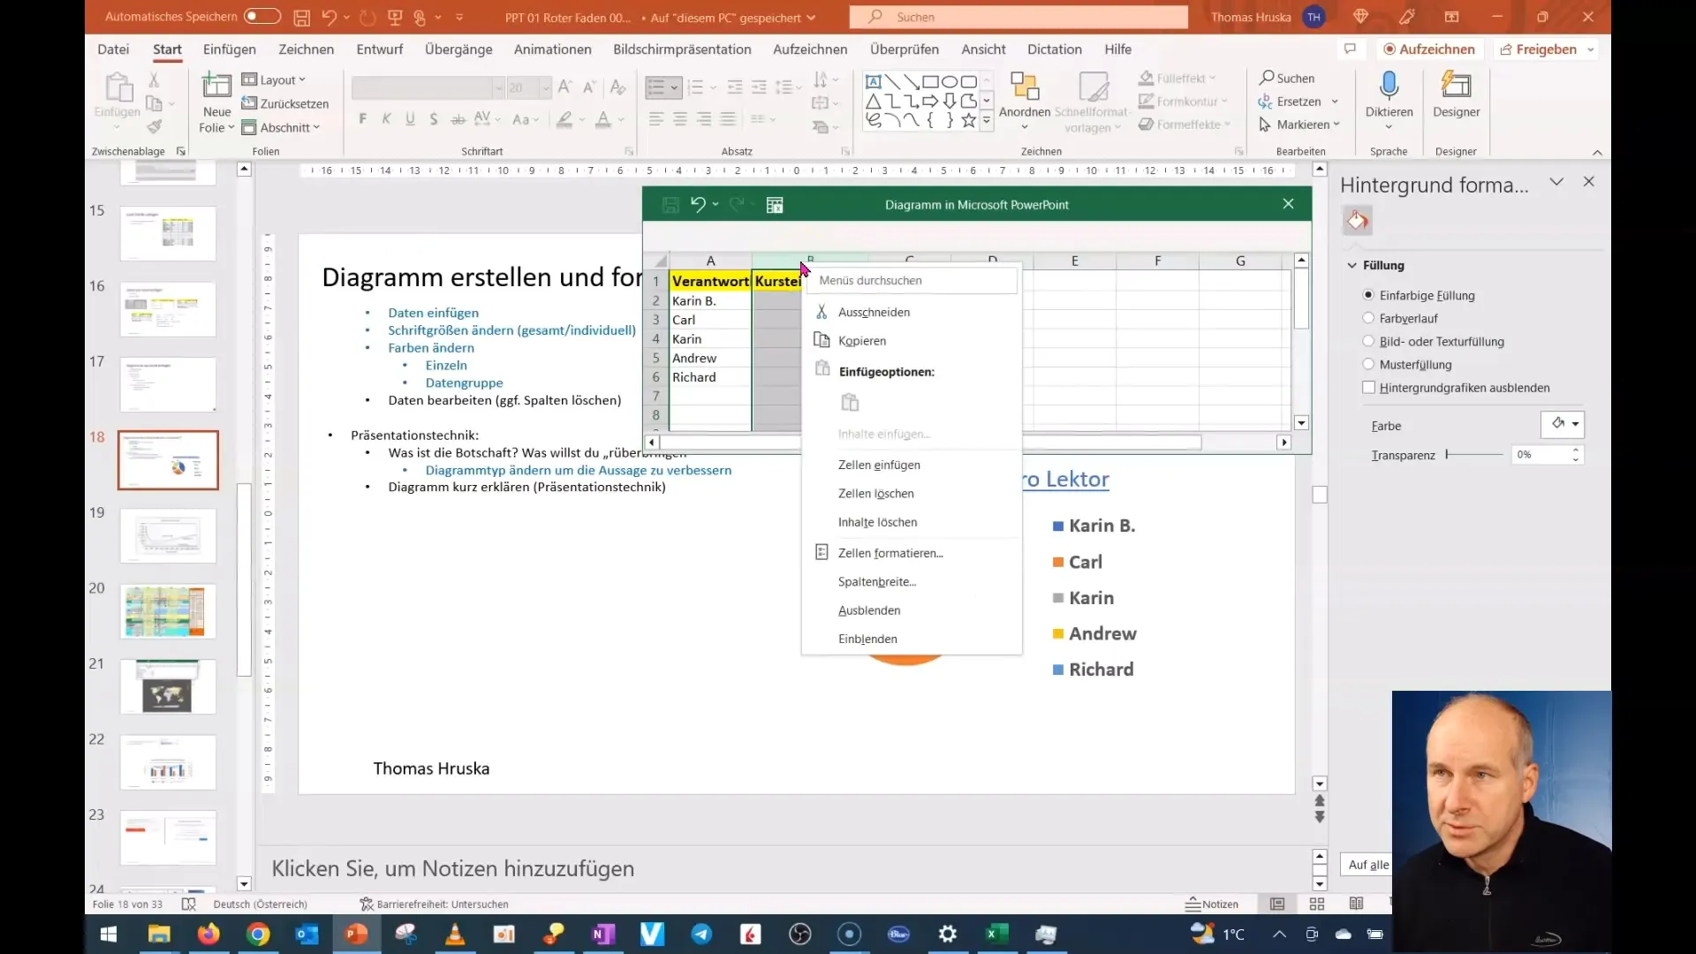Select Zellen einfügen from context menu
Screen dimensions: 1696x954
coord(880,464)
